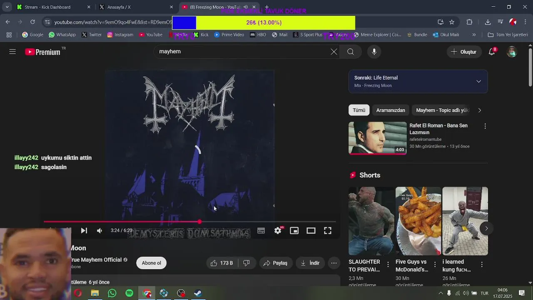Screen dimensions: 533x300
Task: Open WhatsApp from the taskbar
Action: (112, 293)
